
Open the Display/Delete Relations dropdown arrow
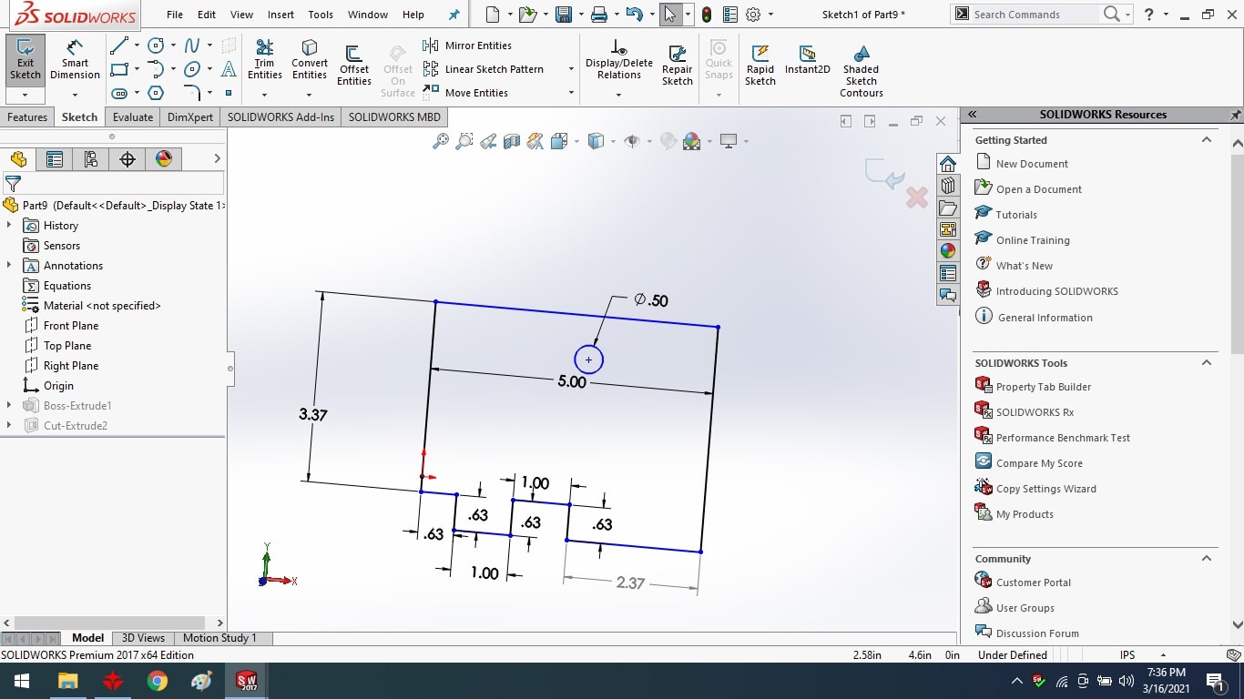coord(619,95)
